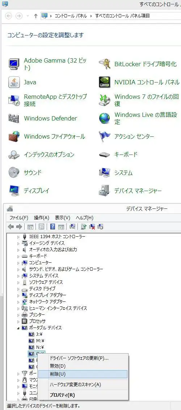181x410 pixels.
Task: Click the update driver software toolbar icon
Action: point(84,227)
